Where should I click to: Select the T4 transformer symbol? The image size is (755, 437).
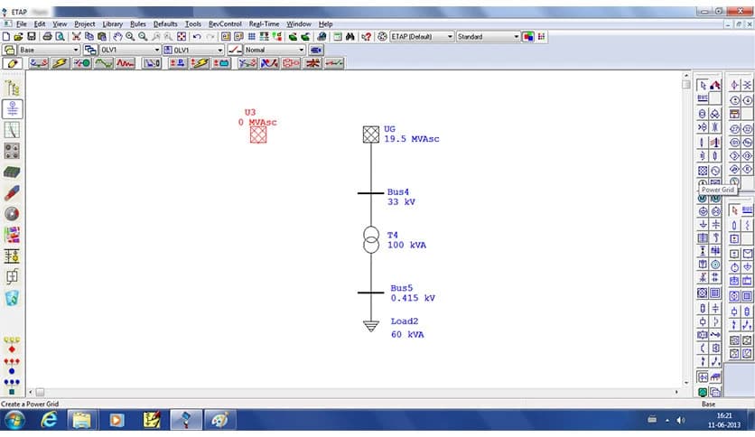(371, 240)
